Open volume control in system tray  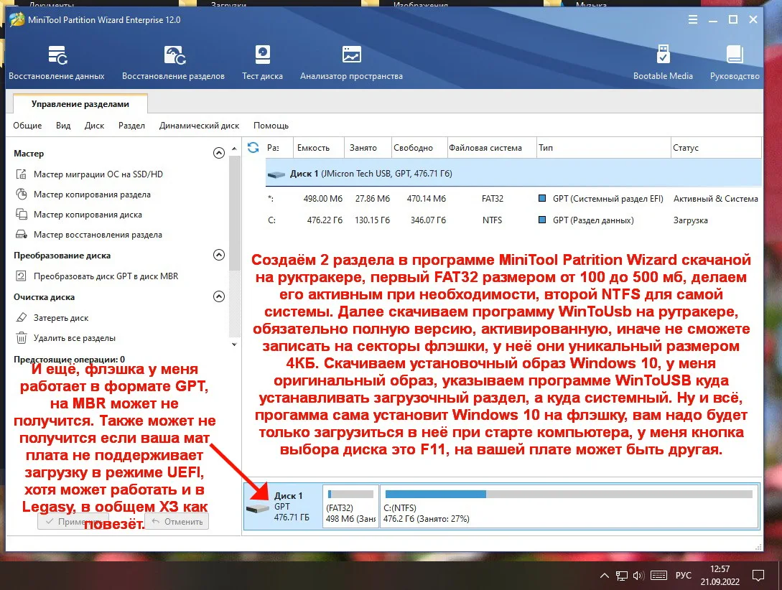tap(638, 576)
